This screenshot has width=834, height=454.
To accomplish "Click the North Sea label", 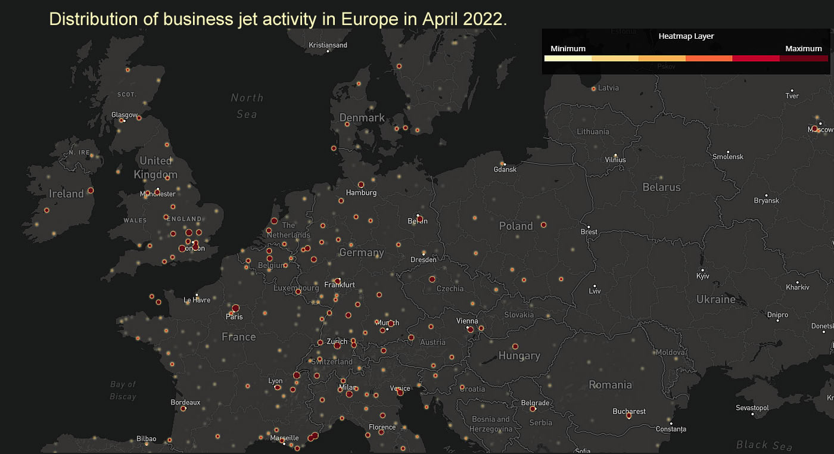I will pos(247,105).
